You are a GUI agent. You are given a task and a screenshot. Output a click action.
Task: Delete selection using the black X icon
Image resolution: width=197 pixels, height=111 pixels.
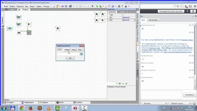tap(93, 6)
